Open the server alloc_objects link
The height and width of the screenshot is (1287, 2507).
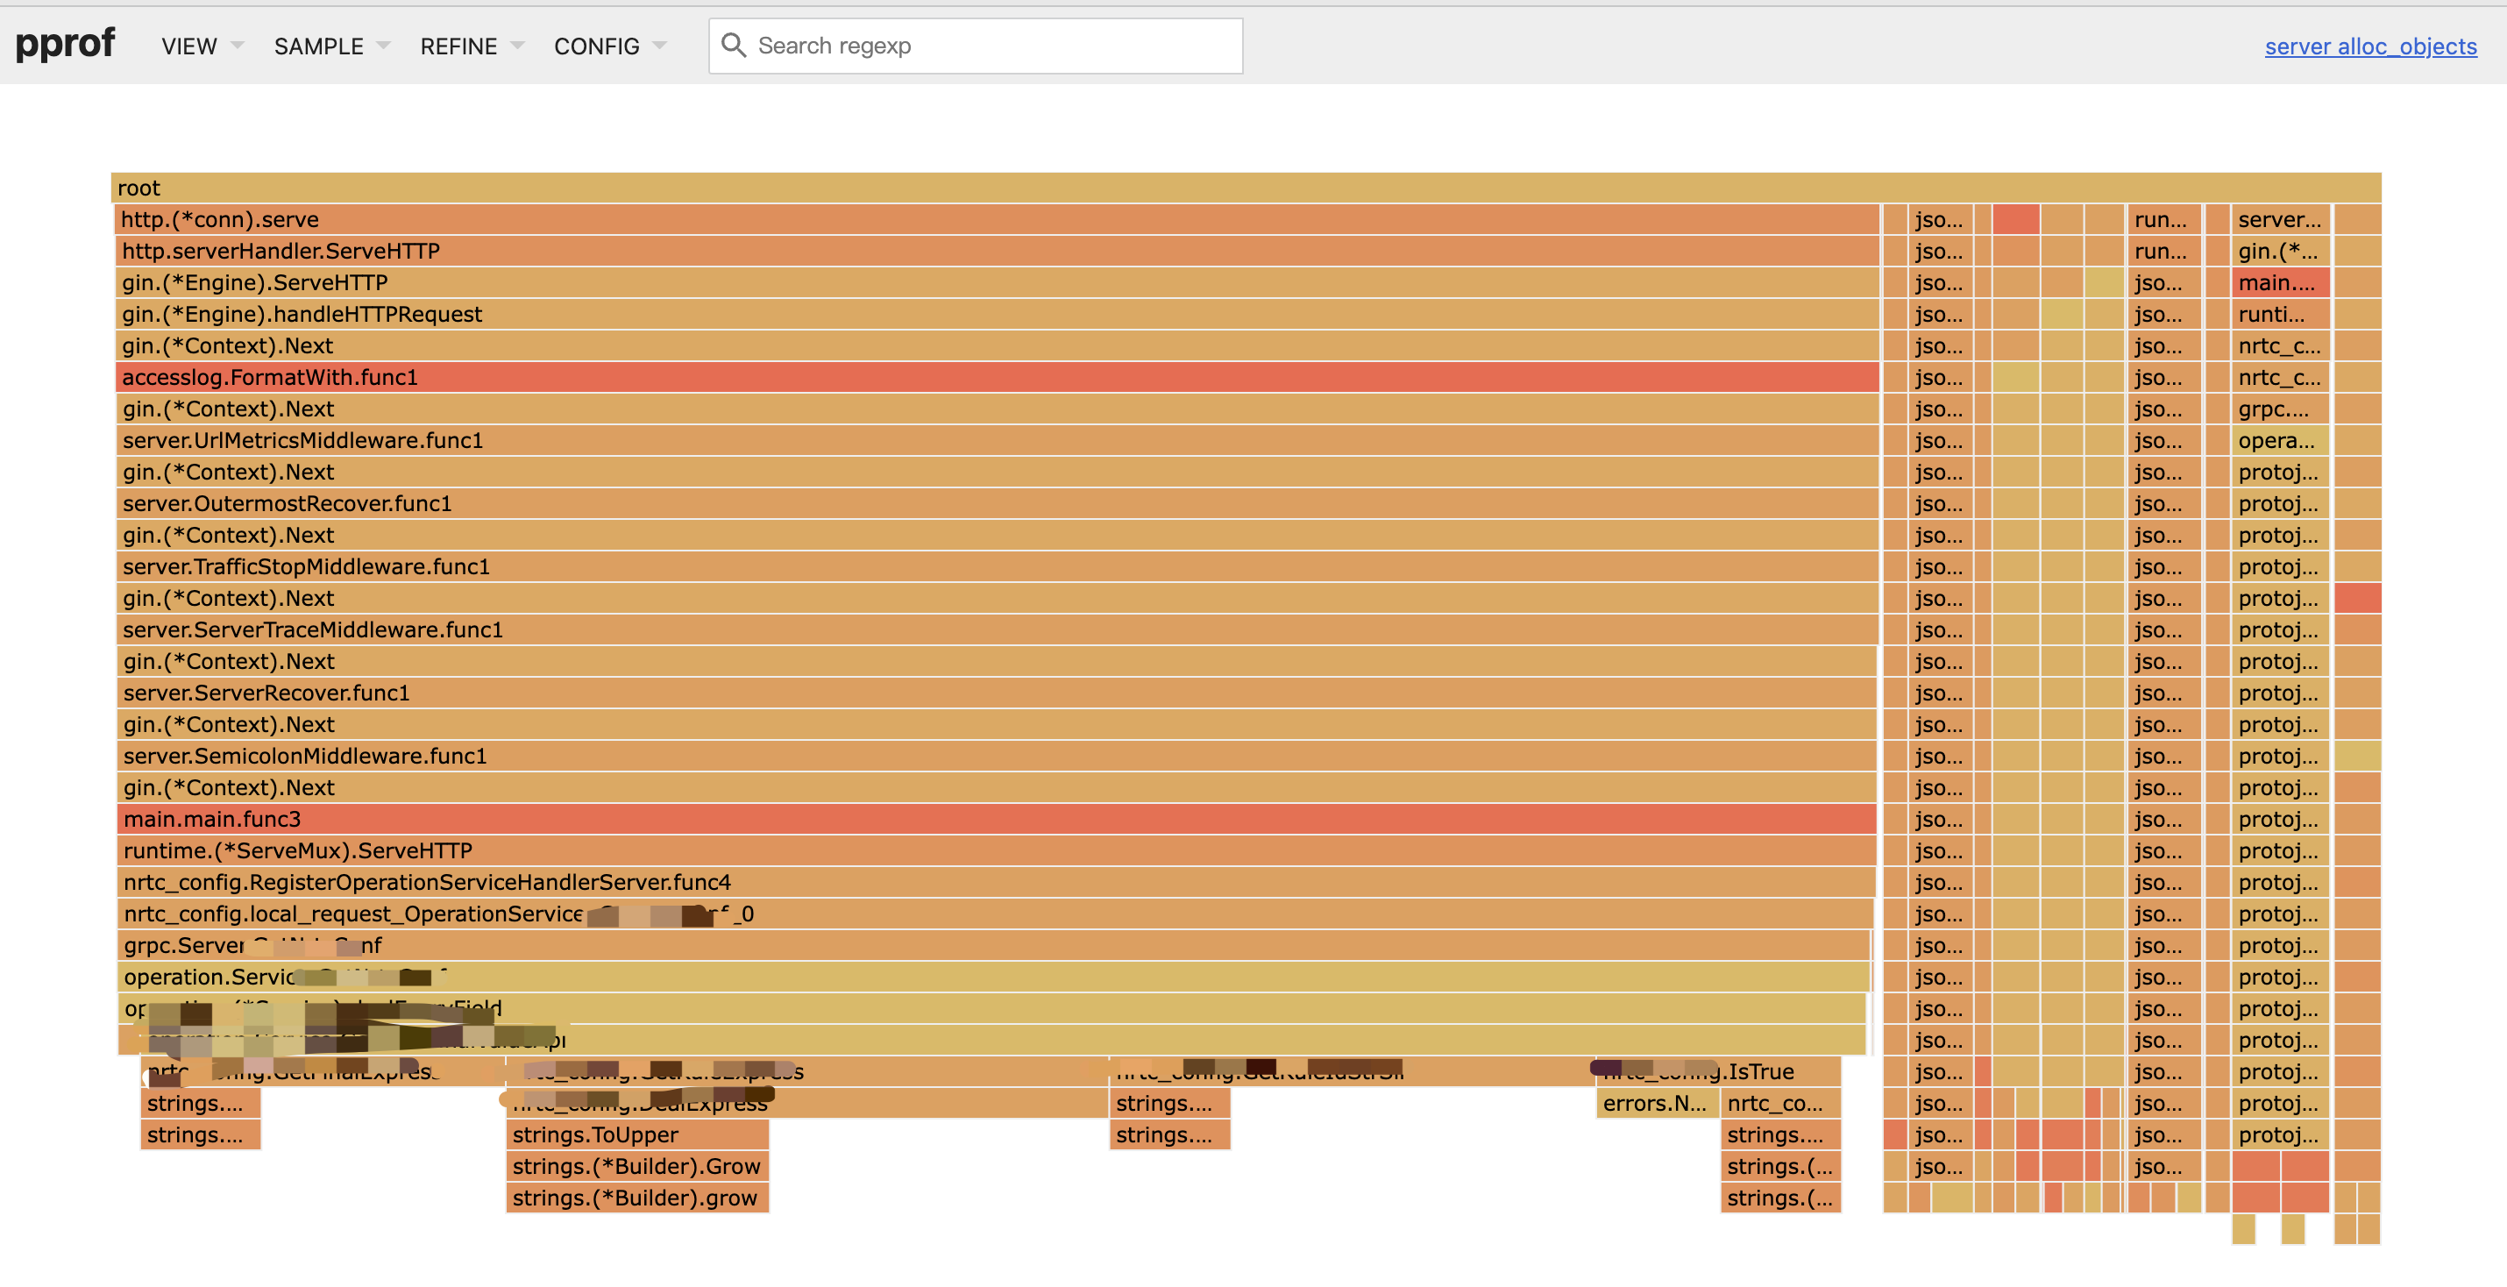point(2369,46)
